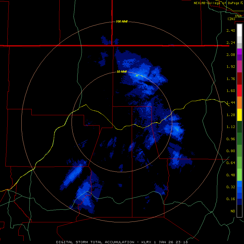Image resolution: width=244 pixels, height=244 pixels.
Task: Click the black ND swatch in the legend
Action: click(239, 211)
